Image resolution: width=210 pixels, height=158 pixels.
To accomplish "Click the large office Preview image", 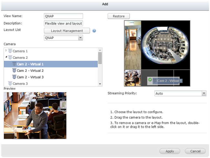I will coord(35,116).
